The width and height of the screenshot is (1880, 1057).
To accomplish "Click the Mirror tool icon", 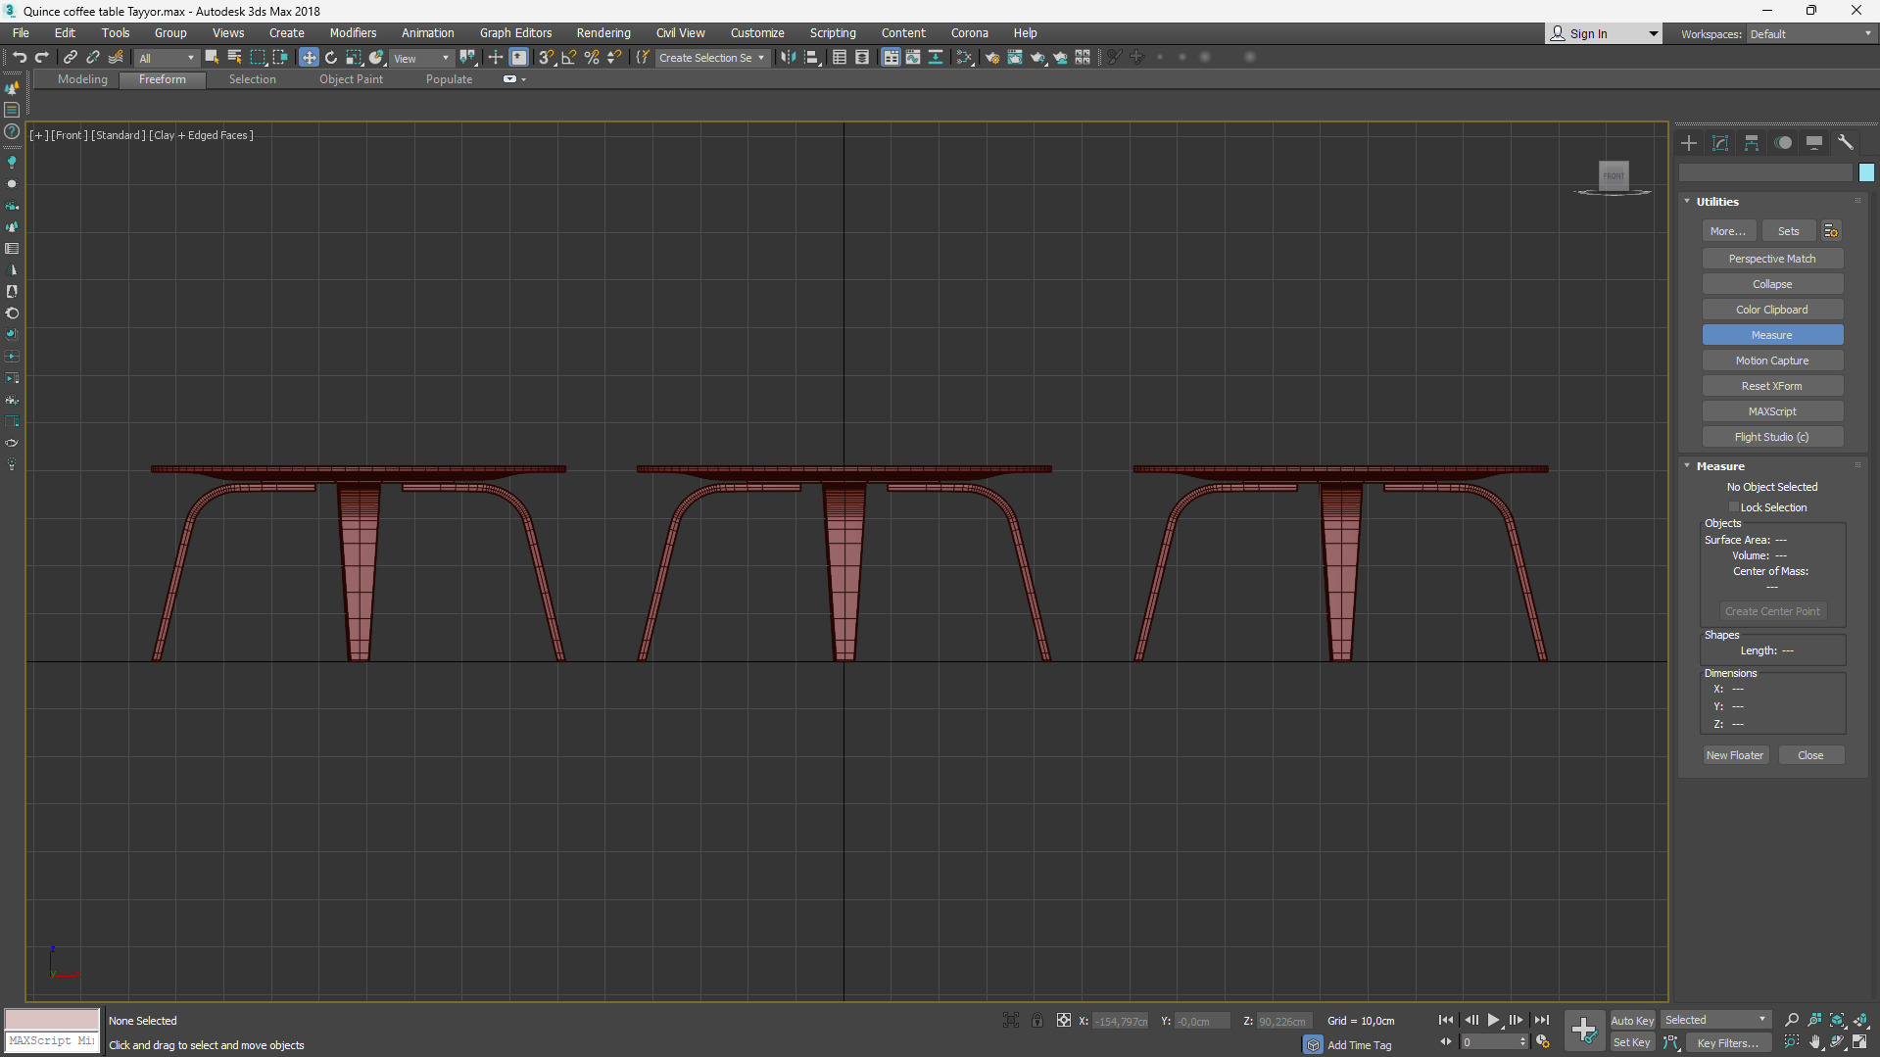I will click(789, 58).
